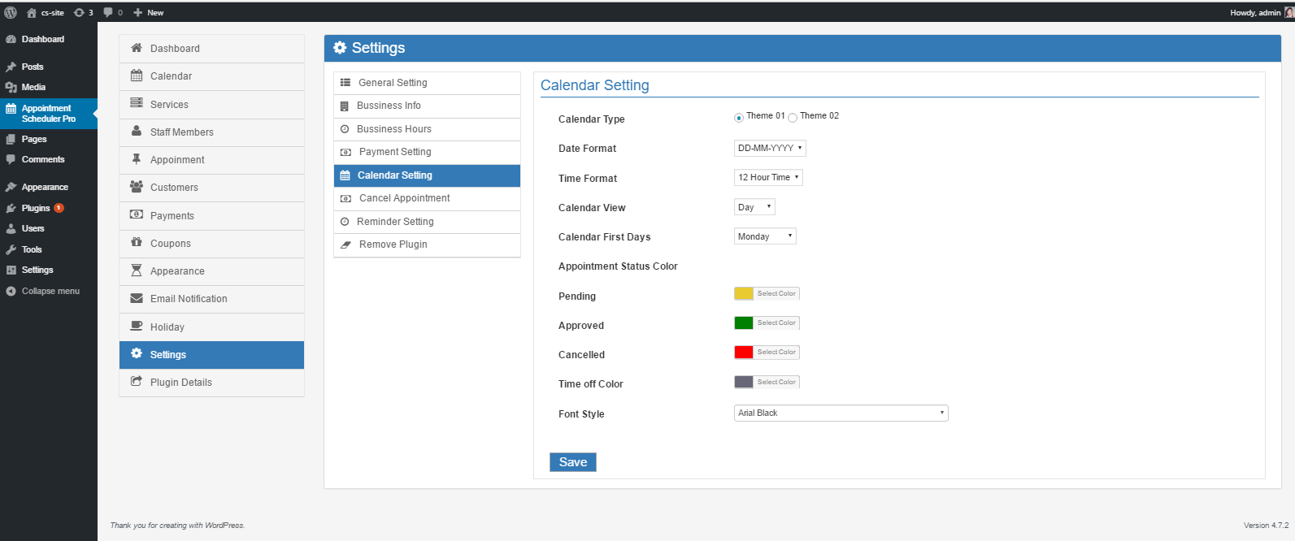Switch to the General Setting tab
This screenshot has width=1295, height=541.
tap(393, 83)
